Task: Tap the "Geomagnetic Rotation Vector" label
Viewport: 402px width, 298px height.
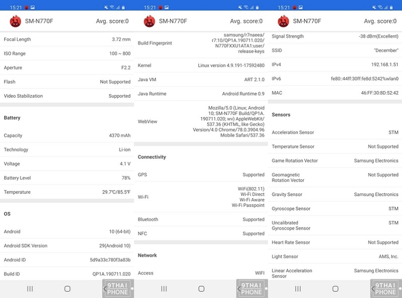Action: 288,177
